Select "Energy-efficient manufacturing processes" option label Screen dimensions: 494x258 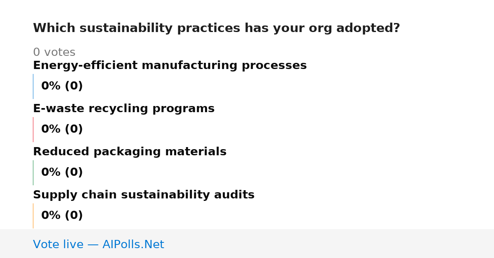tap(170, 66)
